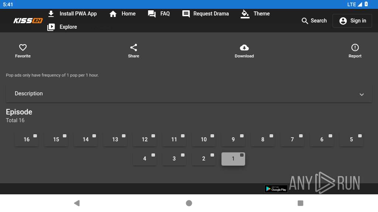Click the Download cloud icon
The image size is (378, 212).
244,47
